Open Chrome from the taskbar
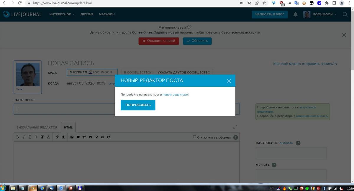Screen dimensions: 354x191 [61, 188]
